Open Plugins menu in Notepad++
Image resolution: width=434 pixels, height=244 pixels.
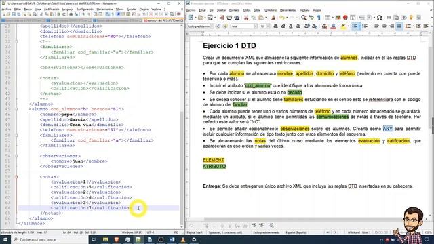pyautogui.click(x=144, y=9)
